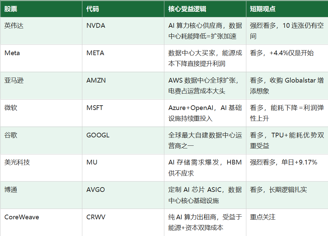Click the cell starting with 纯 AI 算力出租商

point(205,222)
